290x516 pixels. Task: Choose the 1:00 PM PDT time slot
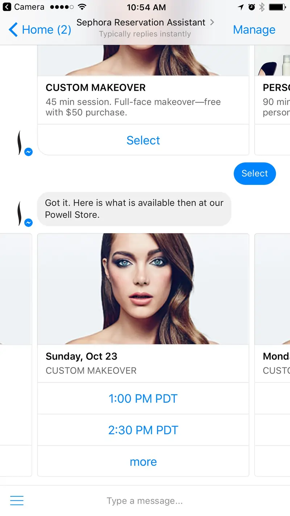coord(143,398)
